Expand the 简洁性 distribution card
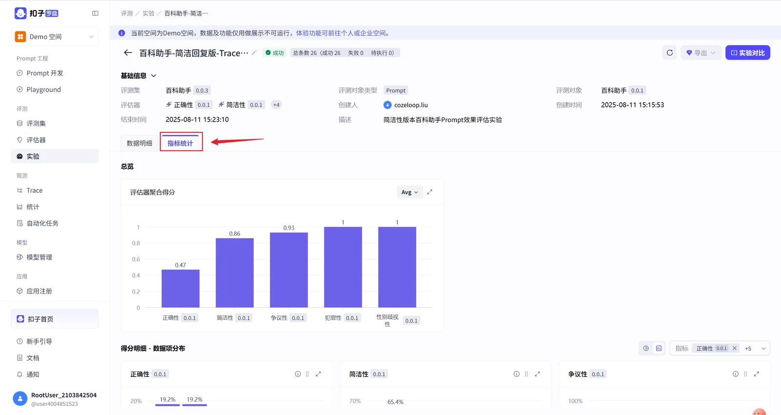This screenshot has width=781, height=415. click(537, 374)
